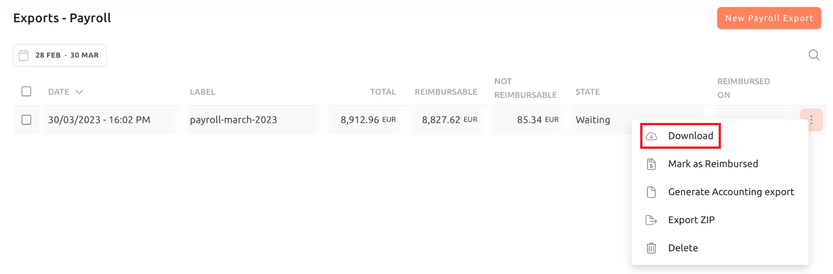Sort using the DATE column chevron
The image size is (833, 274).
tap(79, 92)
